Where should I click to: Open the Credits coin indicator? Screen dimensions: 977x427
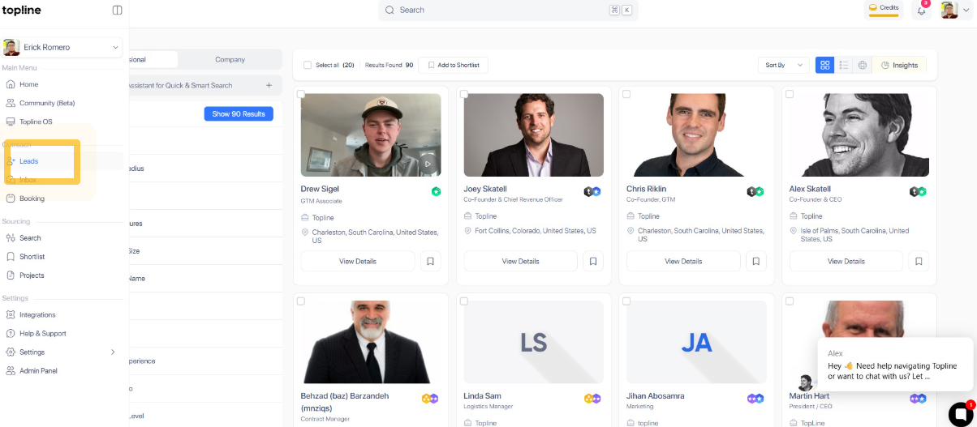click(x=884, y=9)
